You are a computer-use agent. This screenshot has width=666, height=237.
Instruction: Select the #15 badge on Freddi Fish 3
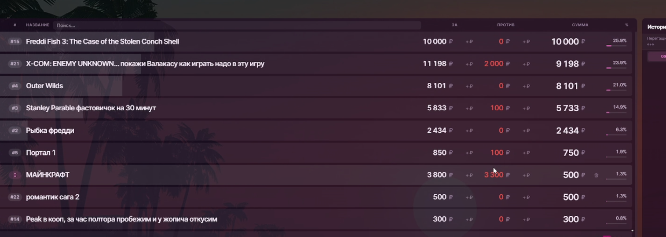point(15,42)
